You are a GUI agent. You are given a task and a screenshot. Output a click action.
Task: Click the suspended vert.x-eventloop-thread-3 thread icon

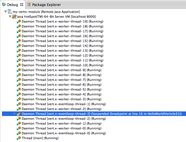pyautogui.click(x=19, y=114)
